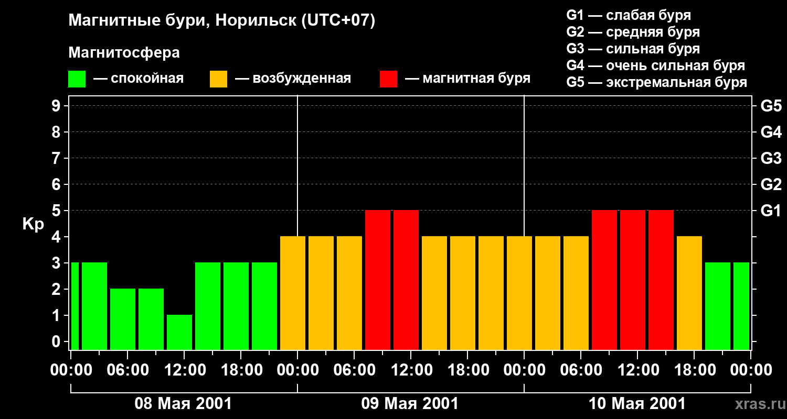Click orange bar crossing the 09–10 May midnight line
The image size is (787, 419).
519,293
